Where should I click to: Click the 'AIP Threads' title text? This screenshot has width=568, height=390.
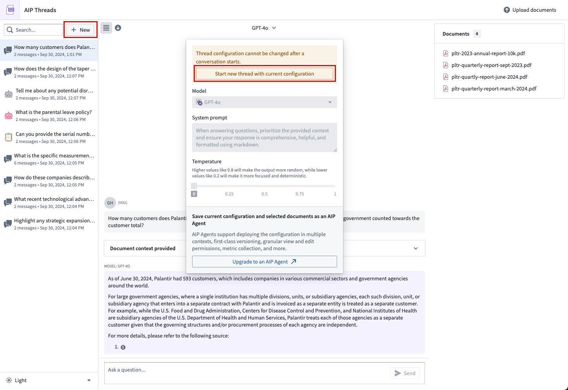[x=40, y=10]
